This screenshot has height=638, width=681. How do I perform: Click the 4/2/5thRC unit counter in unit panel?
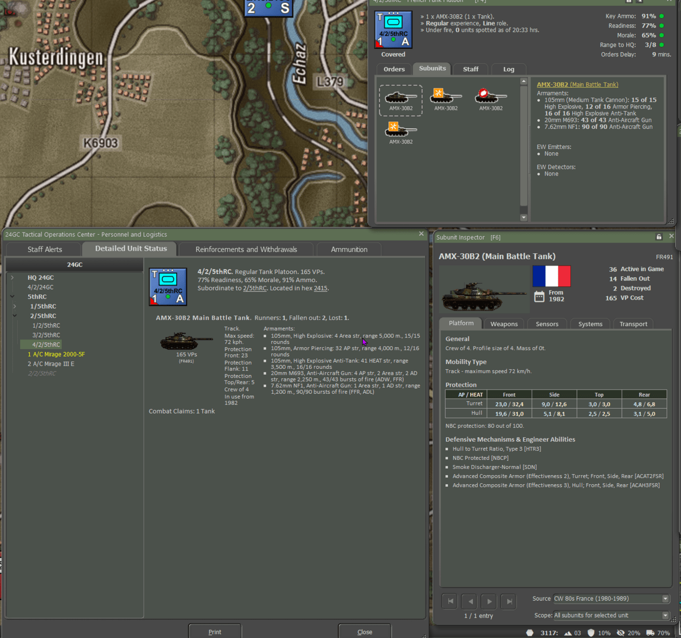[393, 30]
